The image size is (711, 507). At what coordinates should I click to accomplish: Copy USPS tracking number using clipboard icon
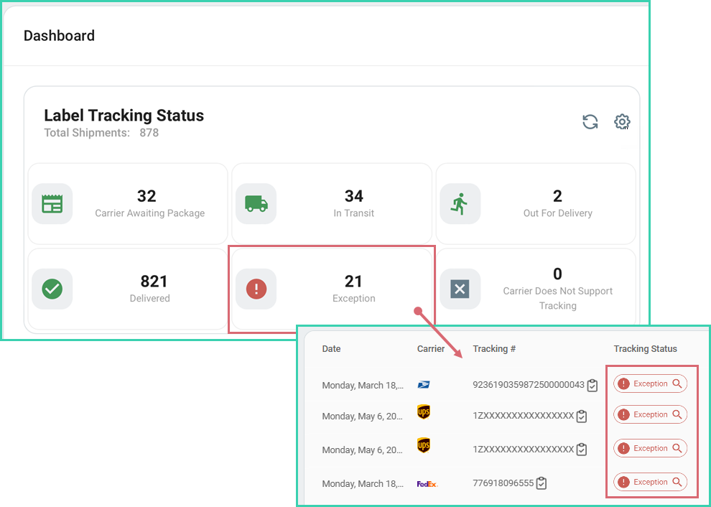[x=592, y=385]
